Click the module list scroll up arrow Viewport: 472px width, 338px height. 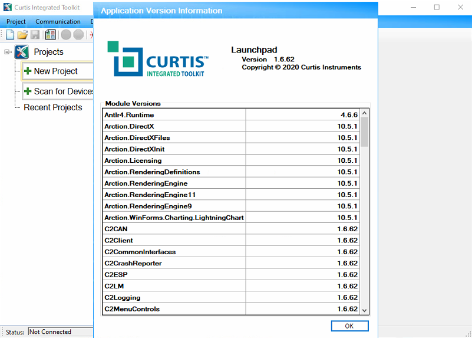point(364,113)
